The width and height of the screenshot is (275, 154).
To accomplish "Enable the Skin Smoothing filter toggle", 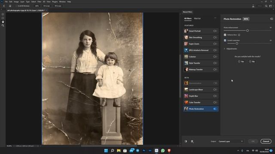I will click(x=215, y=37).
